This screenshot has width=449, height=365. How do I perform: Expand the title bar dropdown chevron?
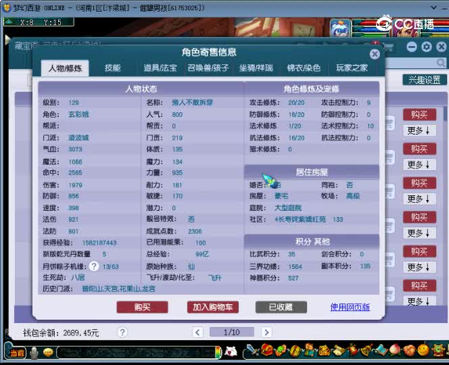tap(434, 7)
